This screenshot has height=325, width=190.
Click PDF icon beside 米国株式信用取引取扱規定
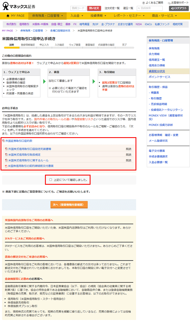(x=6, y=155)
